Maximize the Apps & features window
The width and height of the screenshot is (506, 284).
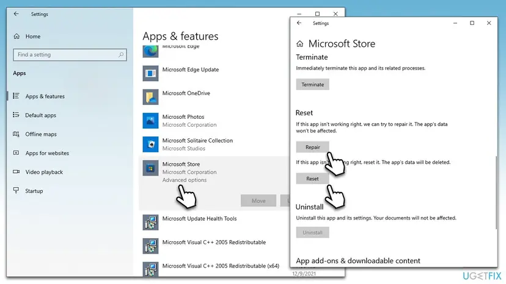tap(317, 14)
